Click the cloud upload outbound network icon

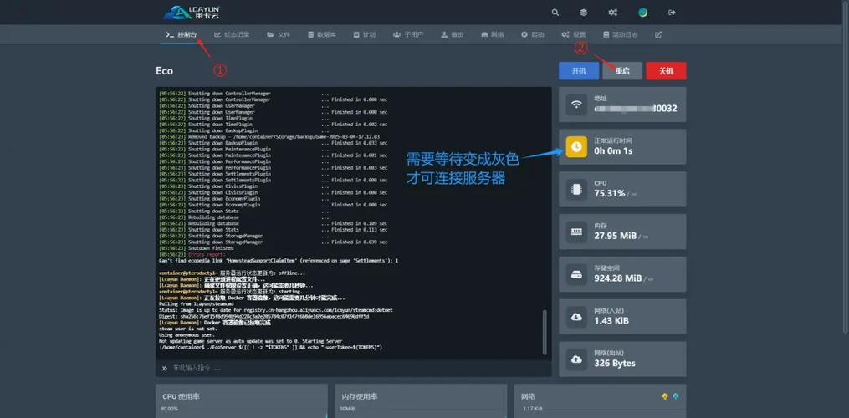pyautogui.click(x=576, y=359)
